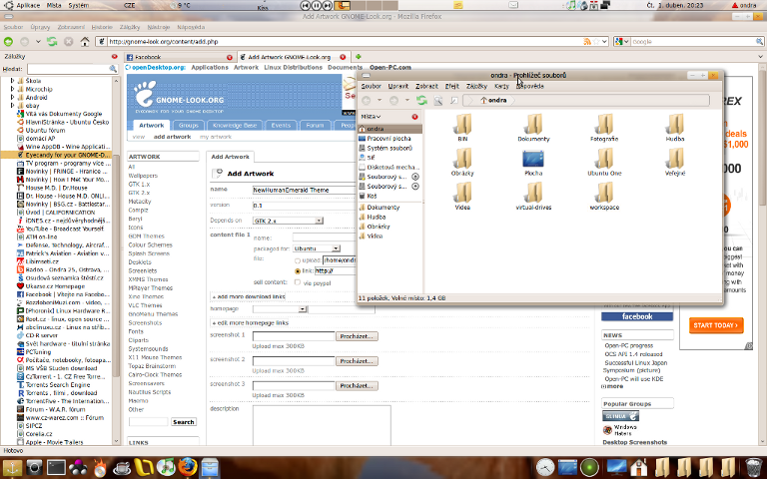Click the clock icon in the dock

point(545,468)
